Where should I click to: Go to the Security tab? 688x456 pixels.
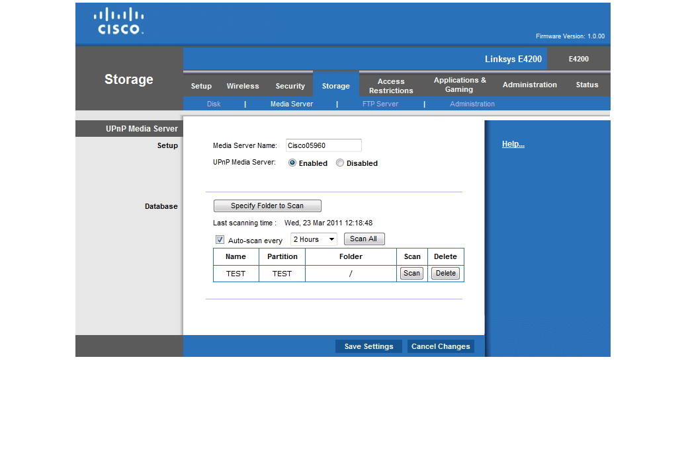pos(290,86)
